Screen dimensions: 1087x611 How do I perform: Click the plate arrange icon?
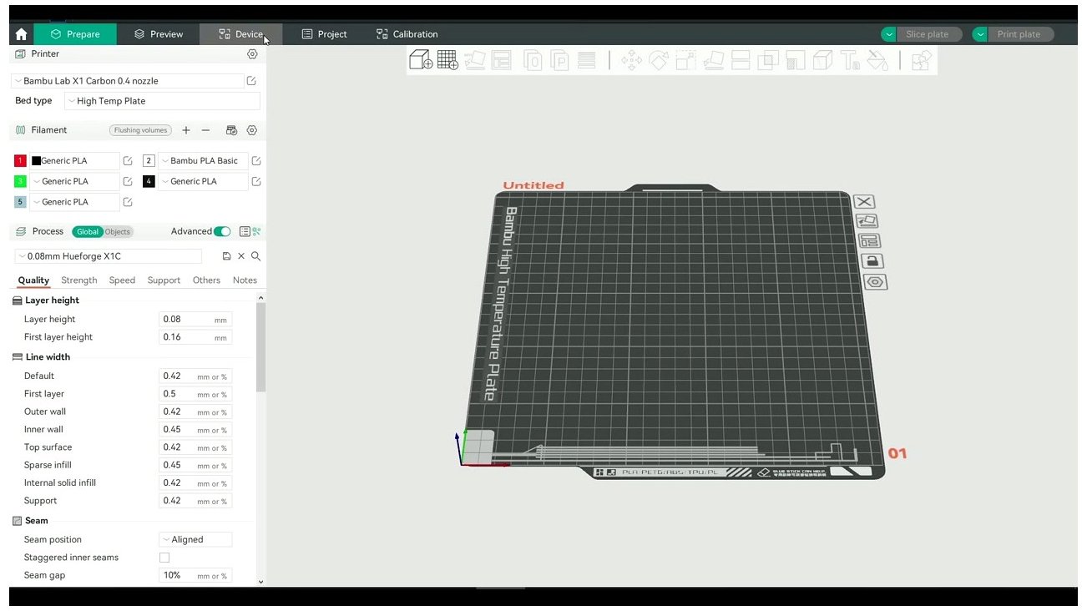coord(869,241)
